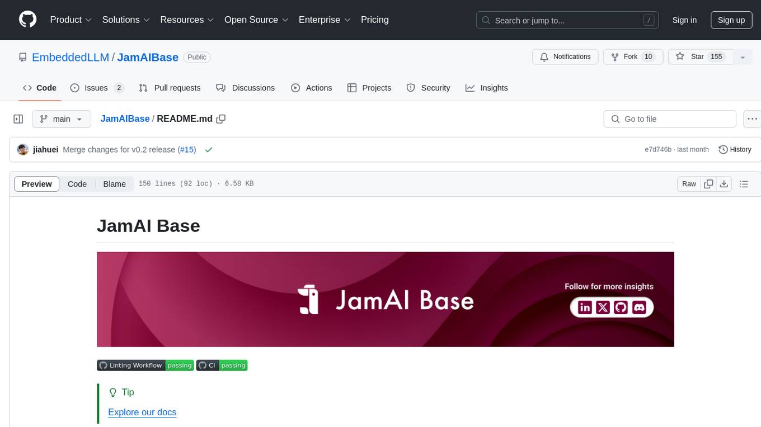
Task: Open the main branch selector
Action: point(61,119)
